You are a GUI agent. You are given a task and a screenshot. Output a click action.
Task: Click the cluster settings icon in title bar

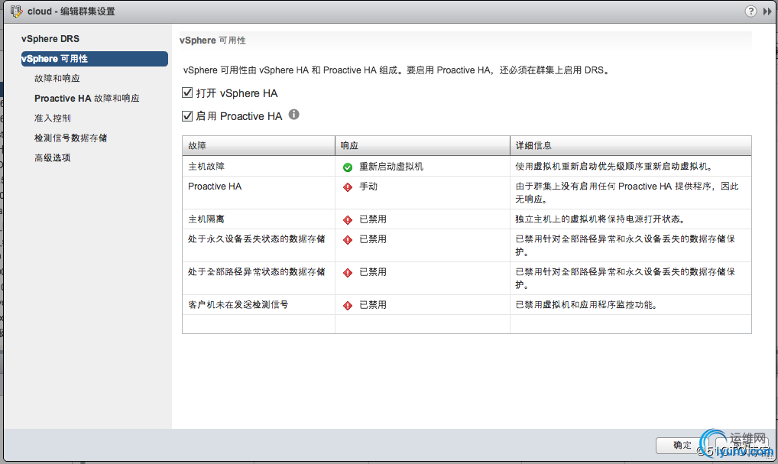(16, 11)
